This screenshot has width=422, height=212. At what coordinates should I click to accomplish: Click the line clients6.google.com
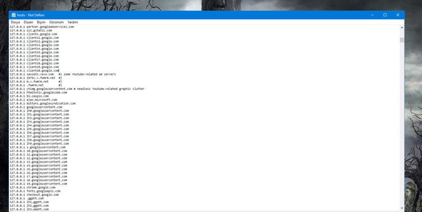[x=34, y=56]
